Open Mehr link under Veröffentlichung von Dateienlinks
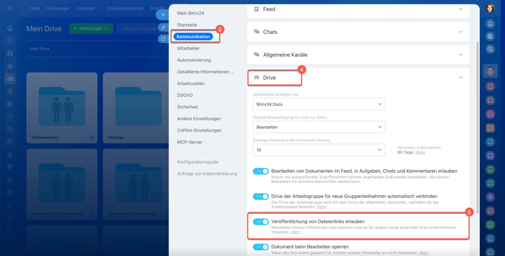Screen dimensions: 505x256 (x=296, y=232)
